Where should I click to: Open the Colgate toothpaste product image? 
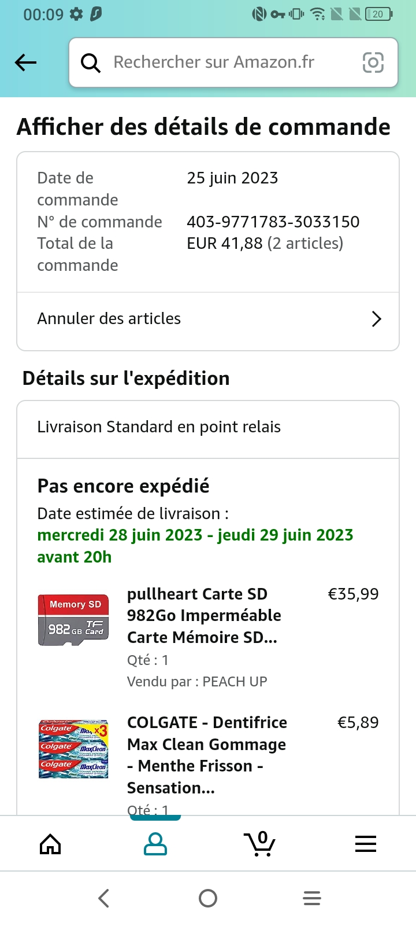[73, 749]
